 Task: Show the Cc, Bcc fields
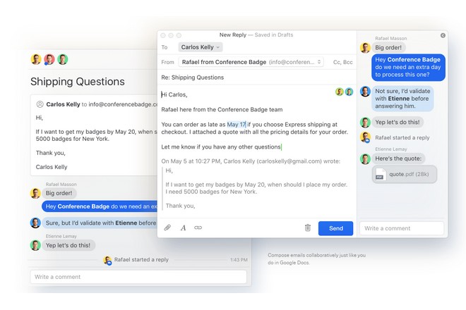click(342, 62)
